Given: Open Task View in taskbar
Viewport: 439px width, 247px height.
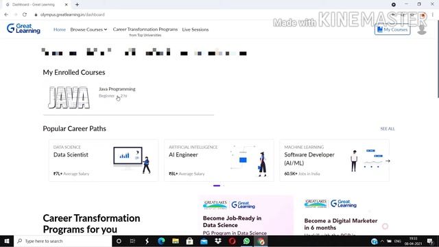Looking at the screenshot, I should click(132, 241).
